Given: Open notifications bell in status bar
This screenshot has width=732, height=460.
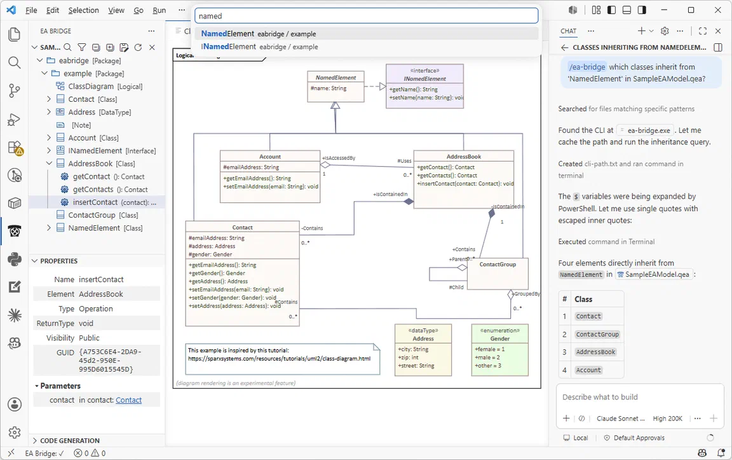Looking at the screenshot, I should [721, 453].
